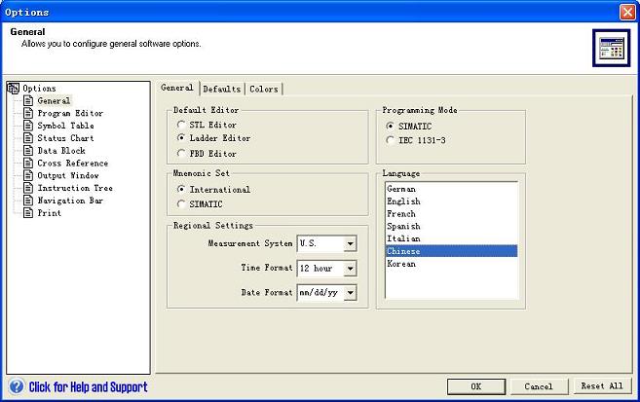Click the help question mark icon

click(x=17, y=386)
